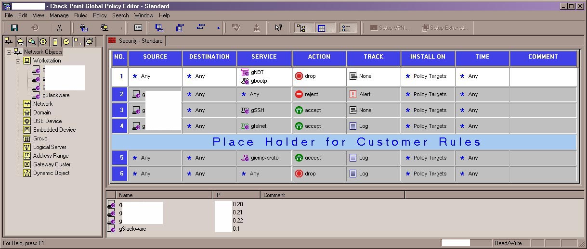Select the Domain tree item
The width and height of the screenshot is (587, 249).
click(42, 112)
